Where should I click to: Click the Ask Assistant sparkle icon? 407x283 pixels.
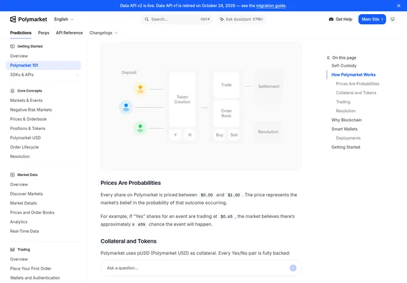tap(222, 19)
